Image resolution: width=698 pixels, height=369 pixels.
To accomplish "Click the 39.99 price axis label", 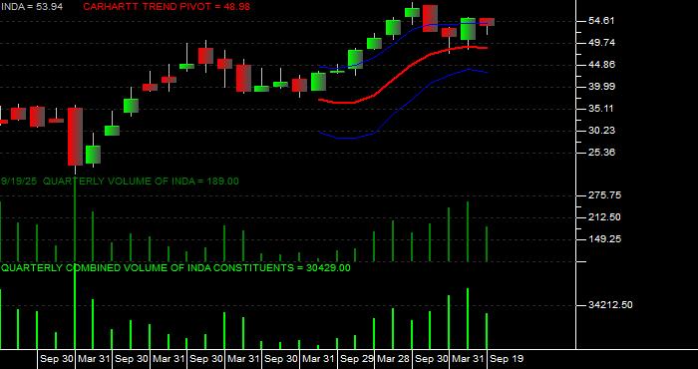I will click(601, 87).
